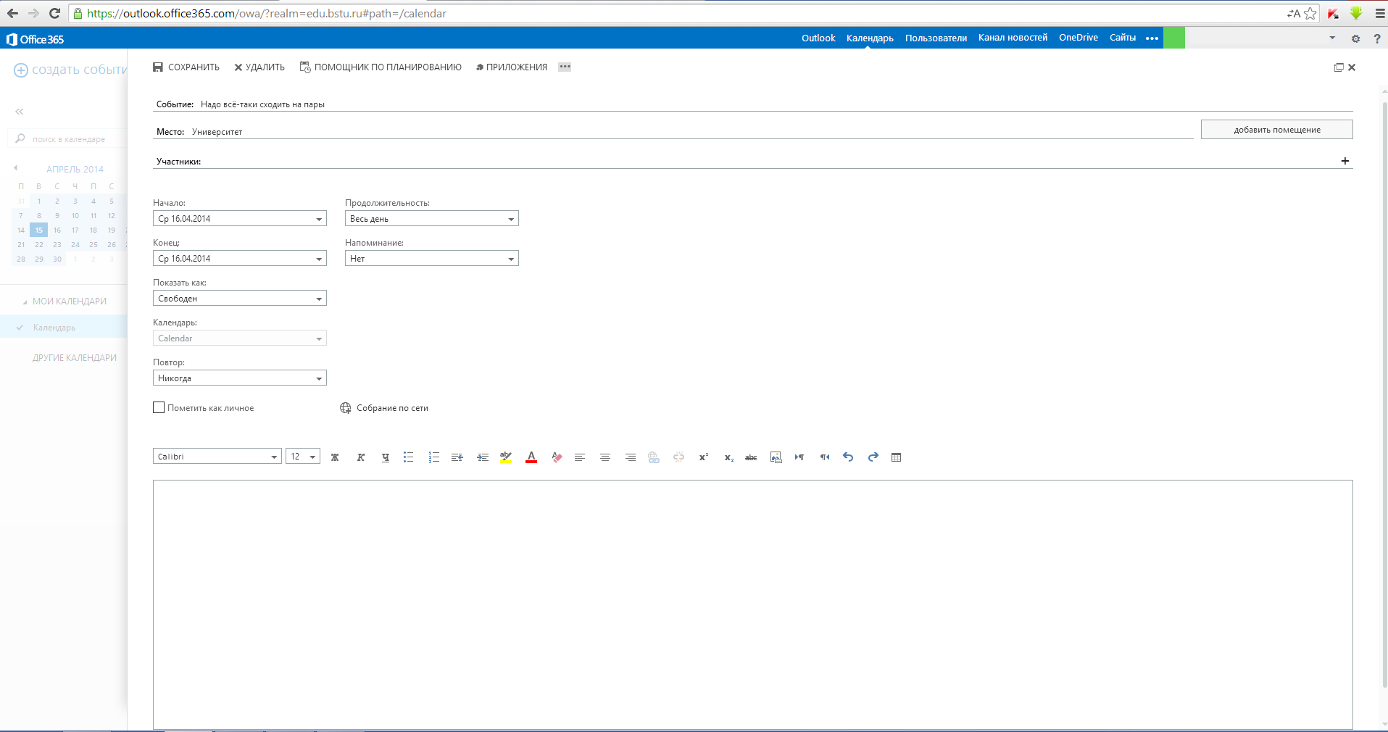Set left-to-right text direction
Screen dimensions: 1388x732
[x=799, y=457]
